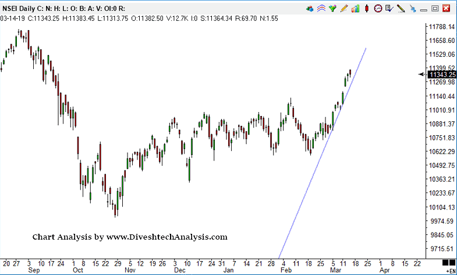Click the Nov month label on date axis

coord(130,270)
